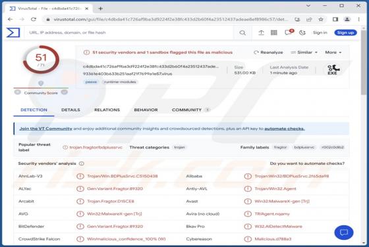This screenshot has height=247, width=369.
Task: Click the info icon beside Security vendors' analysis
Action: pyautogui.click(x=82, y=164)
